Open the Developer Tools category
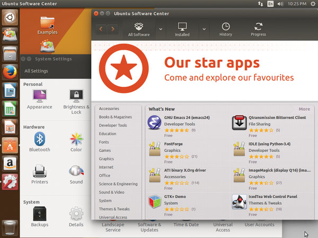The height and width of the screenshot is (238, 318). click(113, 125)
